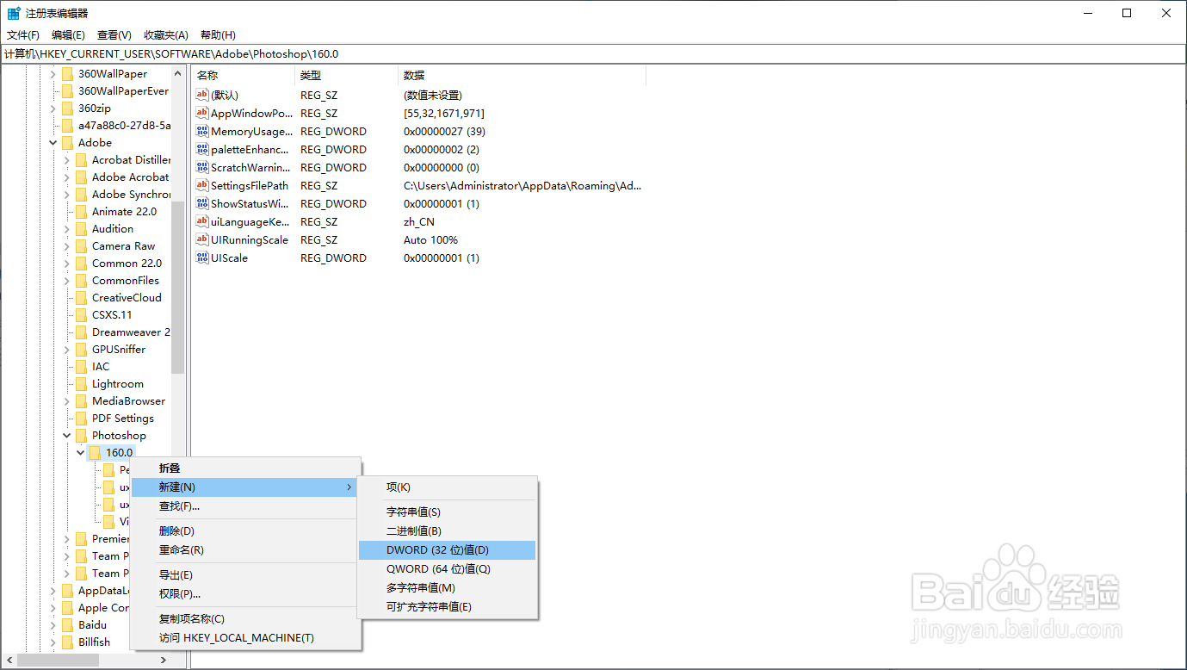Click the 名称 column header
The width and height of the screenshot is (1187, 670).
pyautogui.click(x=243, y=76)
